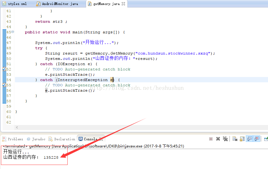Screen dimensions: 268x169
Task: Toggle Scroll Lock in console toolbar
Action: click(x=242, y=139)
